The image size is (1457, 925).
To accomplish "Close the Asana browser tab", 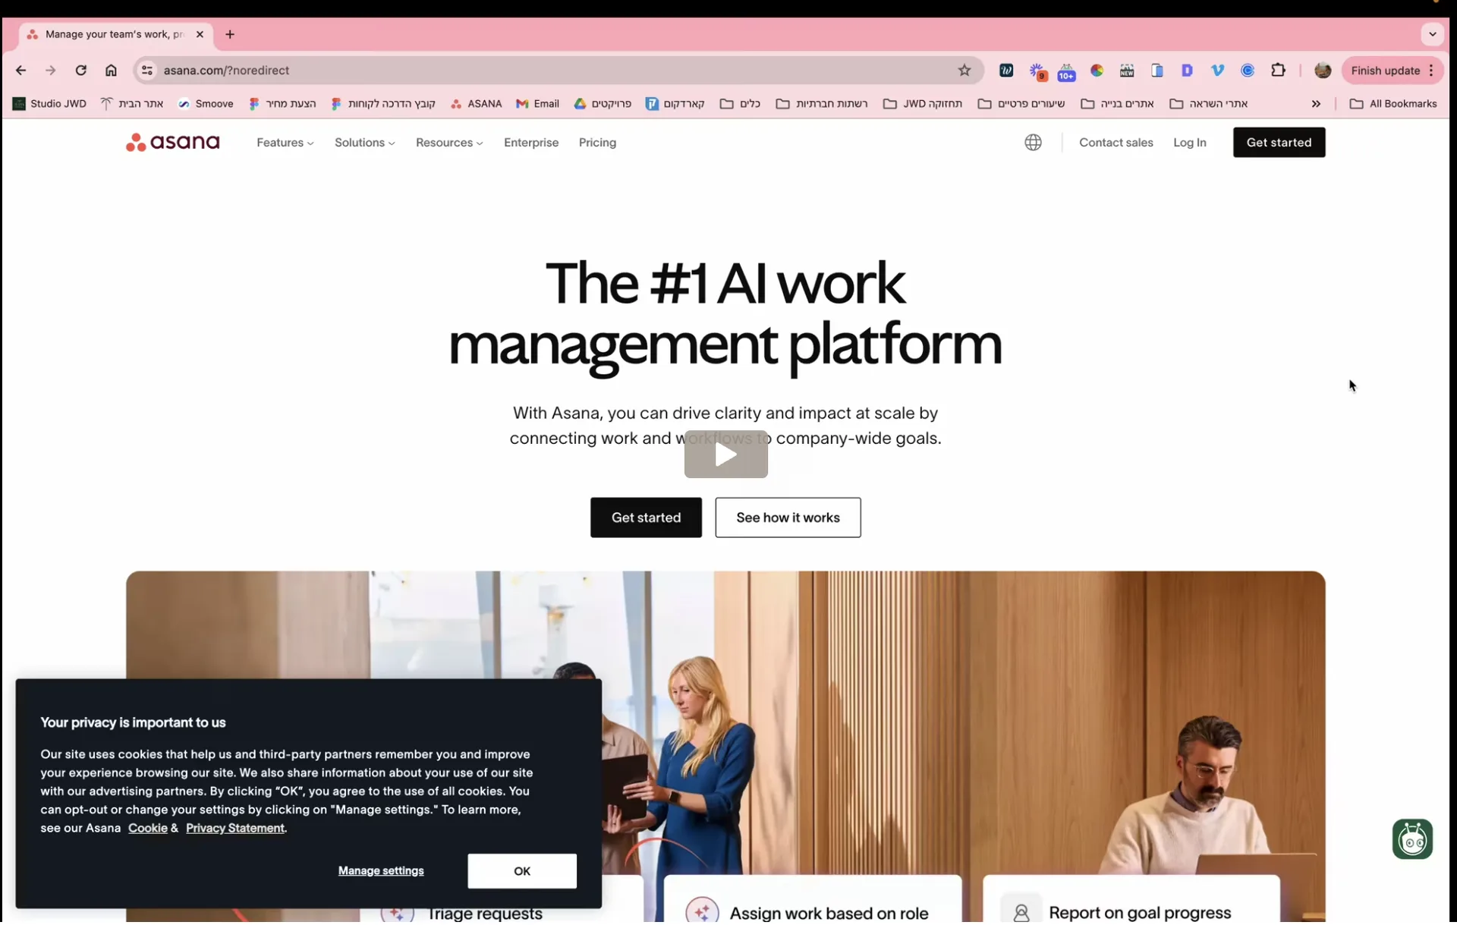I will [x=200, y=34].
